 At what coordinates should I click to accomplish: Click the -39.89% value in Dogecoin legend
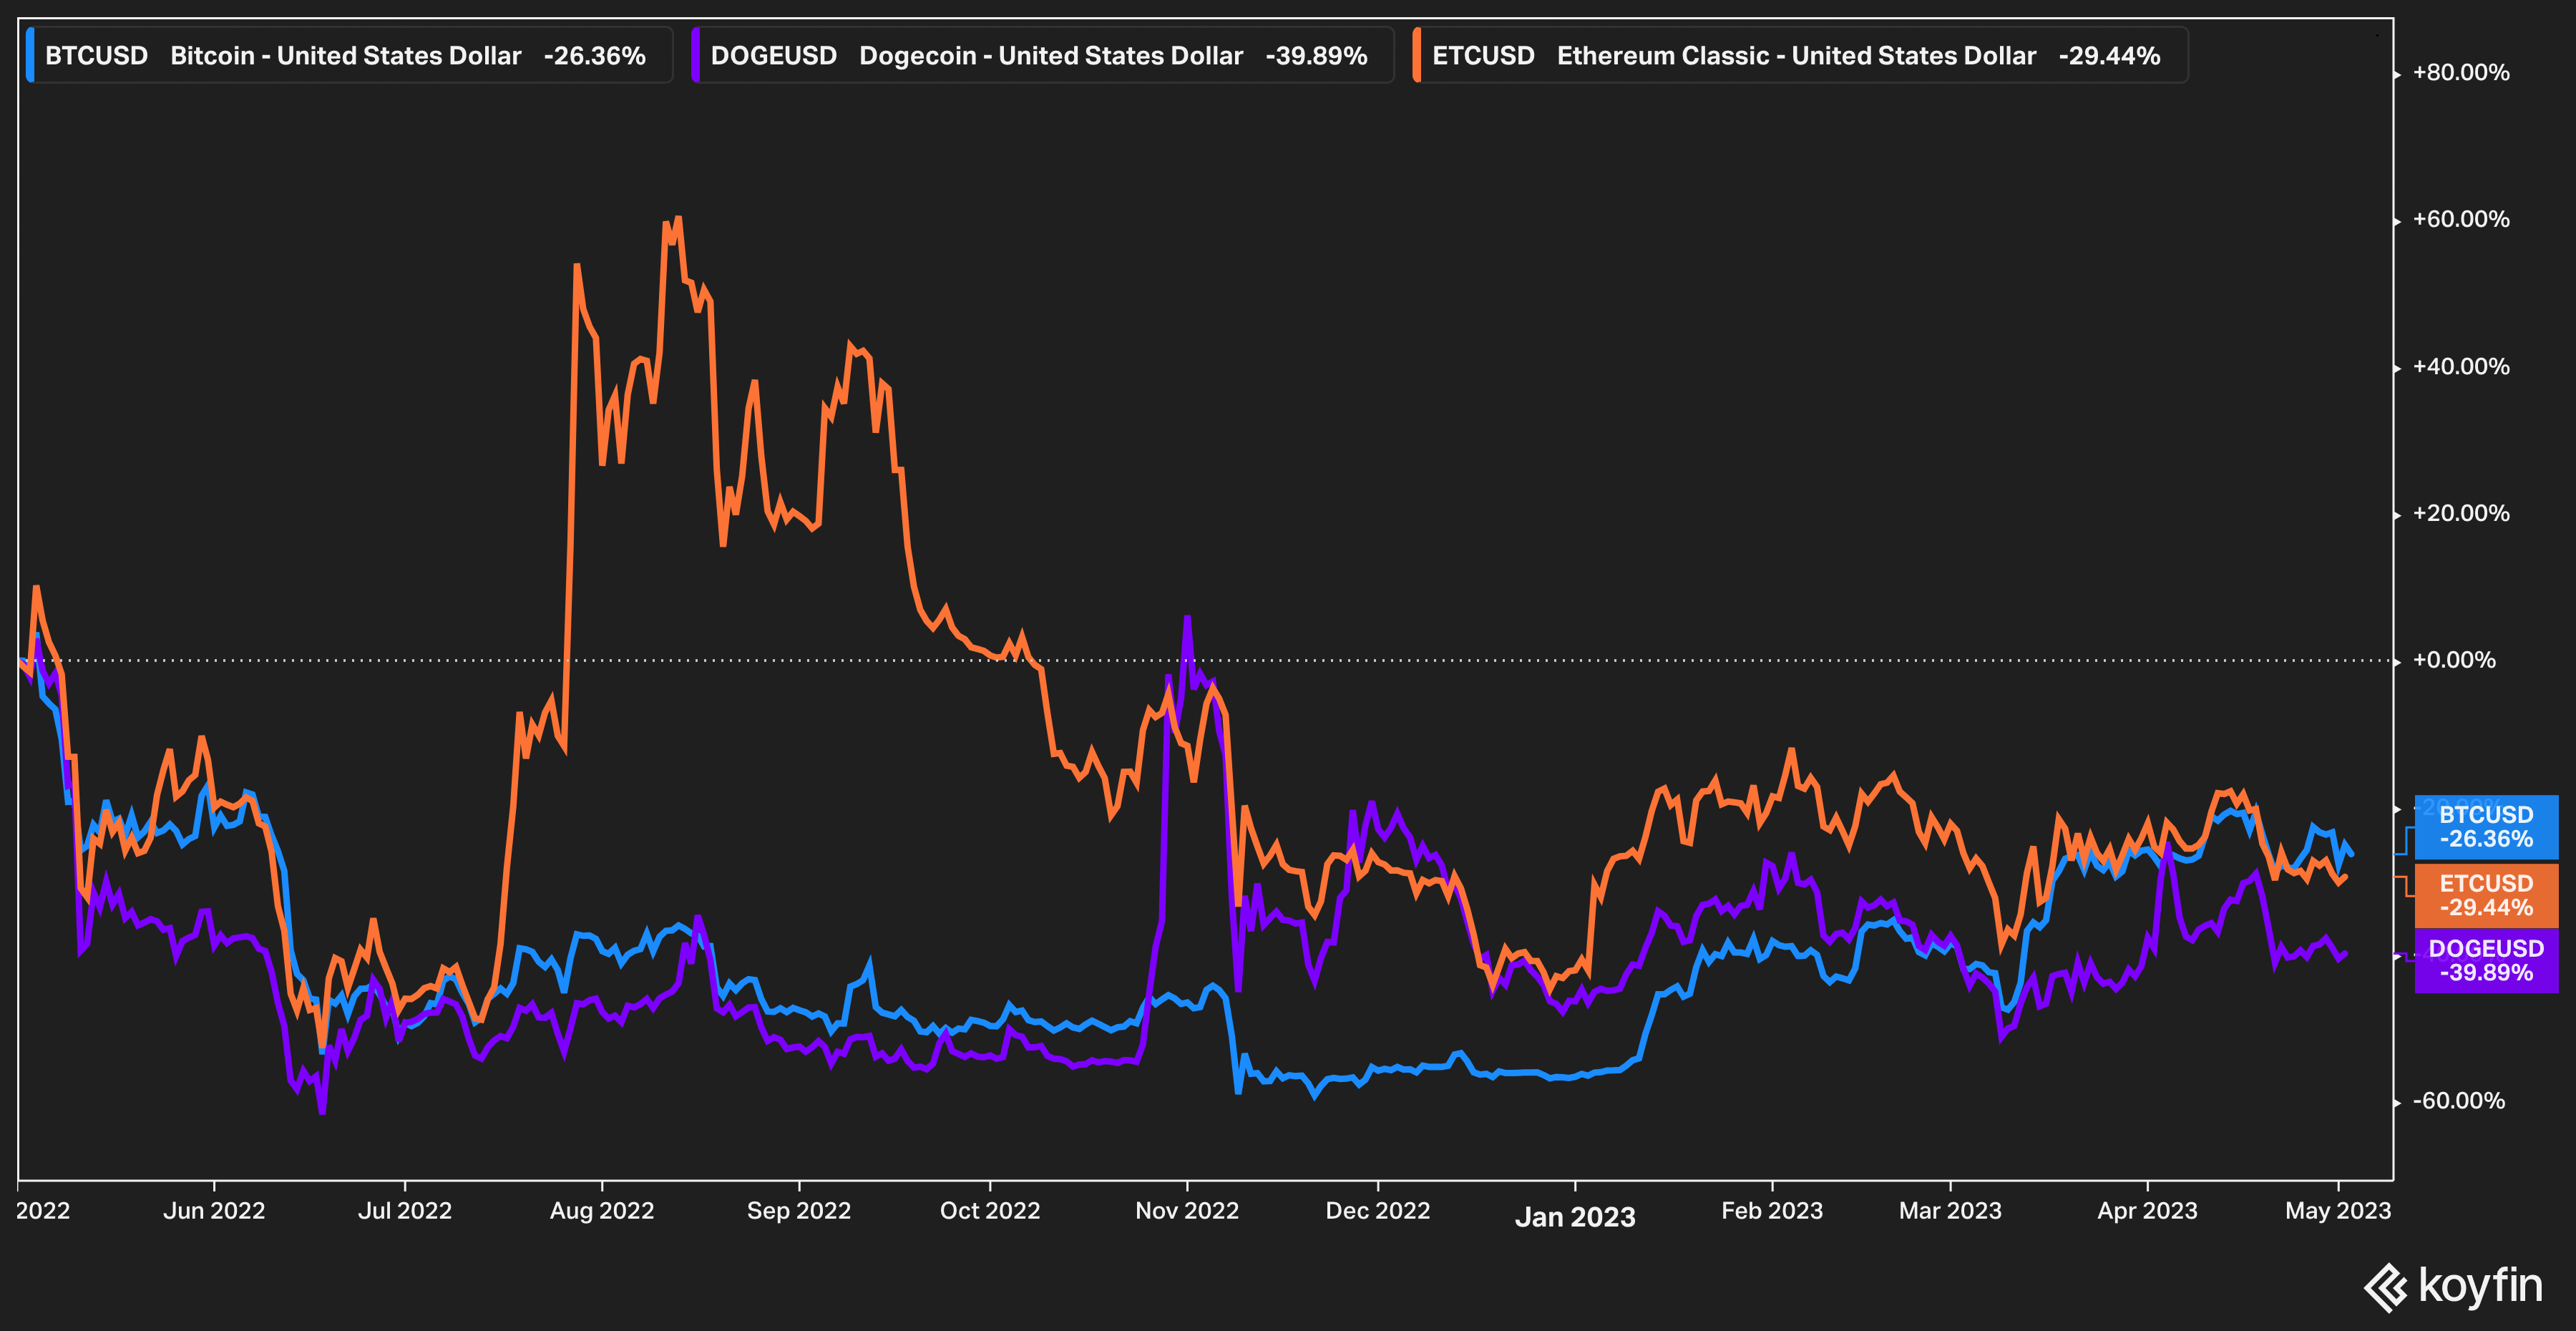(x=1316, y=56)
